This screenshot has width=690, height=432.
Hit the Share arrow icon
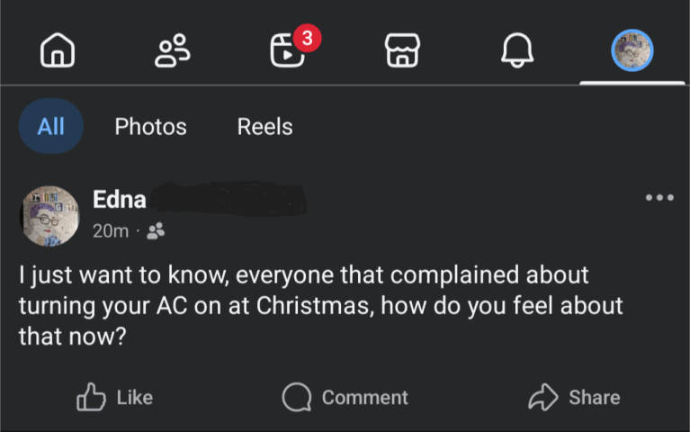pos(543,397)
